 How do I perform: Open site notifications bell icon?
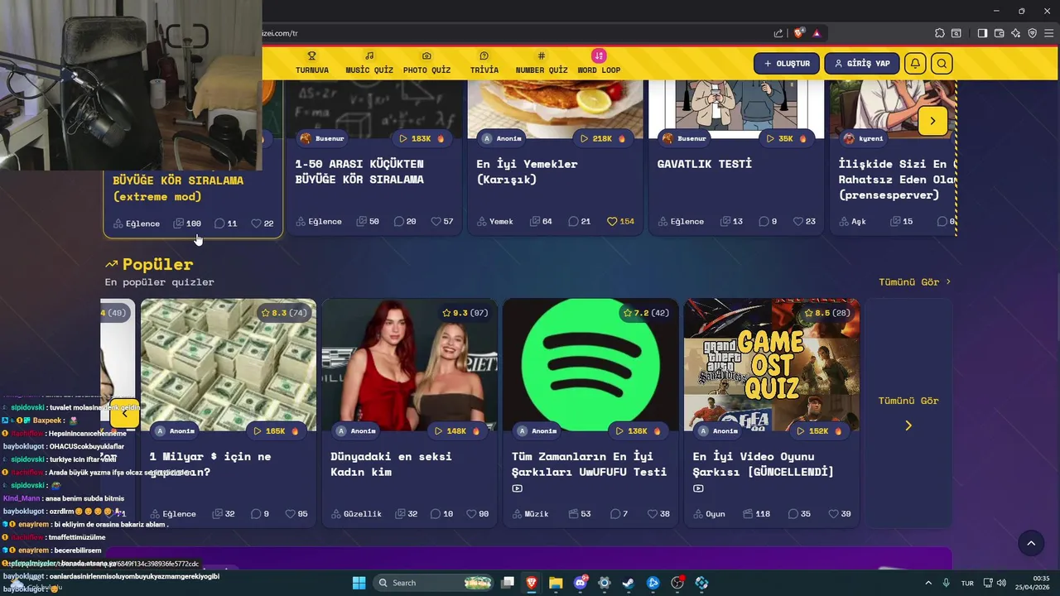click(915, 64)
